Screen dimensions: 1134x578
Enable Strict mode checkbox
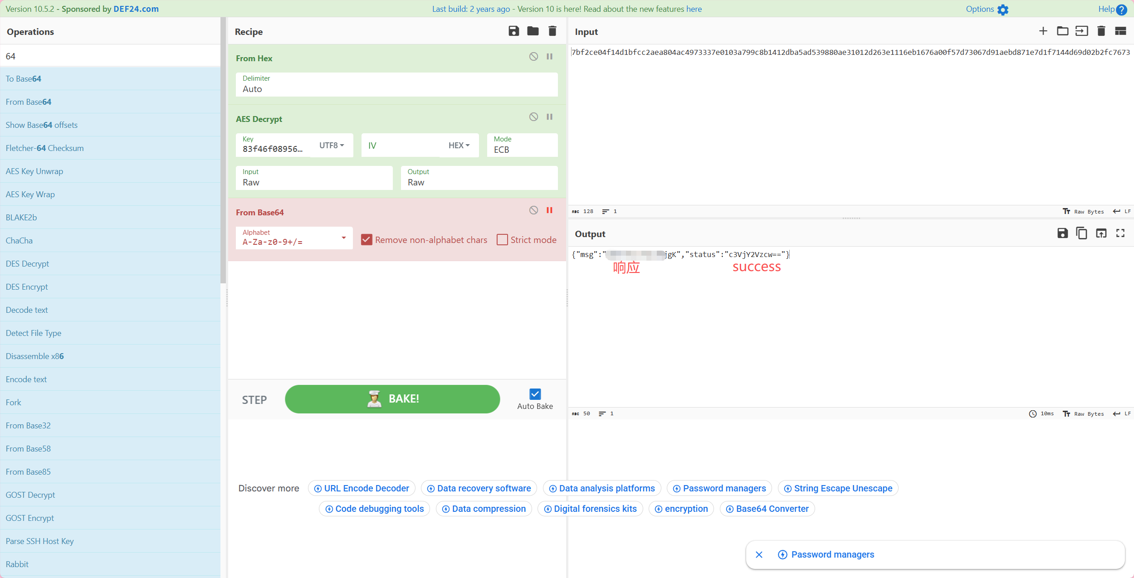tap(502, 240)
